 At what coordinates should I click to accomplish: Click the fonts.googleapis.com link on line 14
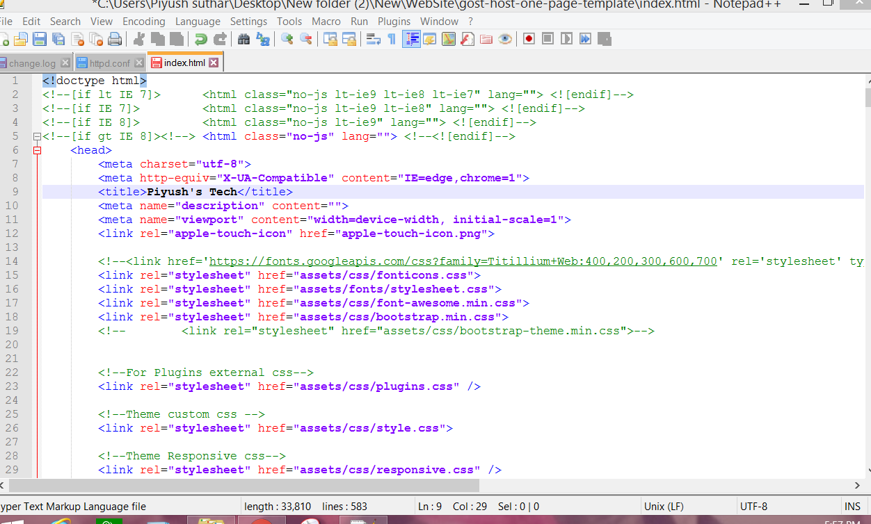tap(463, 261)
